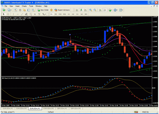
Task: Expand the New Chart dropdown arrow
Action: (x=6, y=10)
